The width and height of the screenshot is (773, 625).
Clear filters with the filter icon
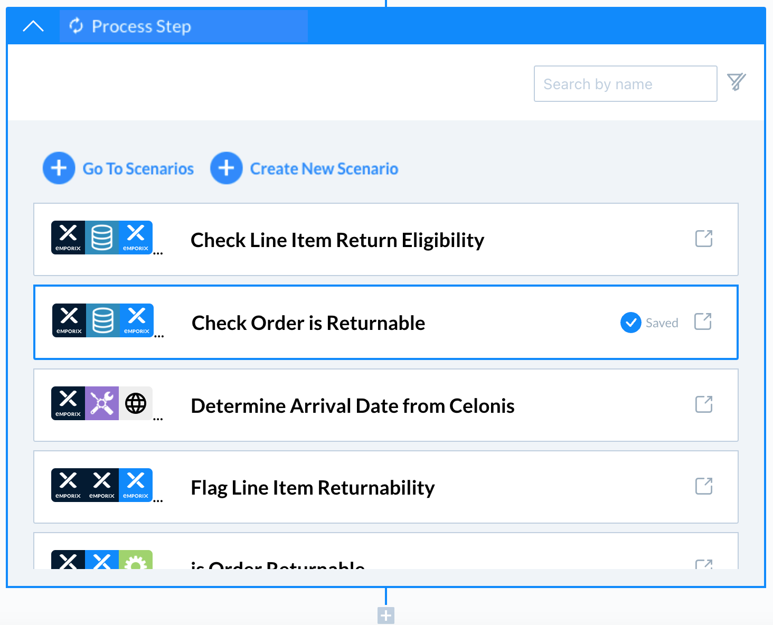pyautogui.click(x=736, y=82)
